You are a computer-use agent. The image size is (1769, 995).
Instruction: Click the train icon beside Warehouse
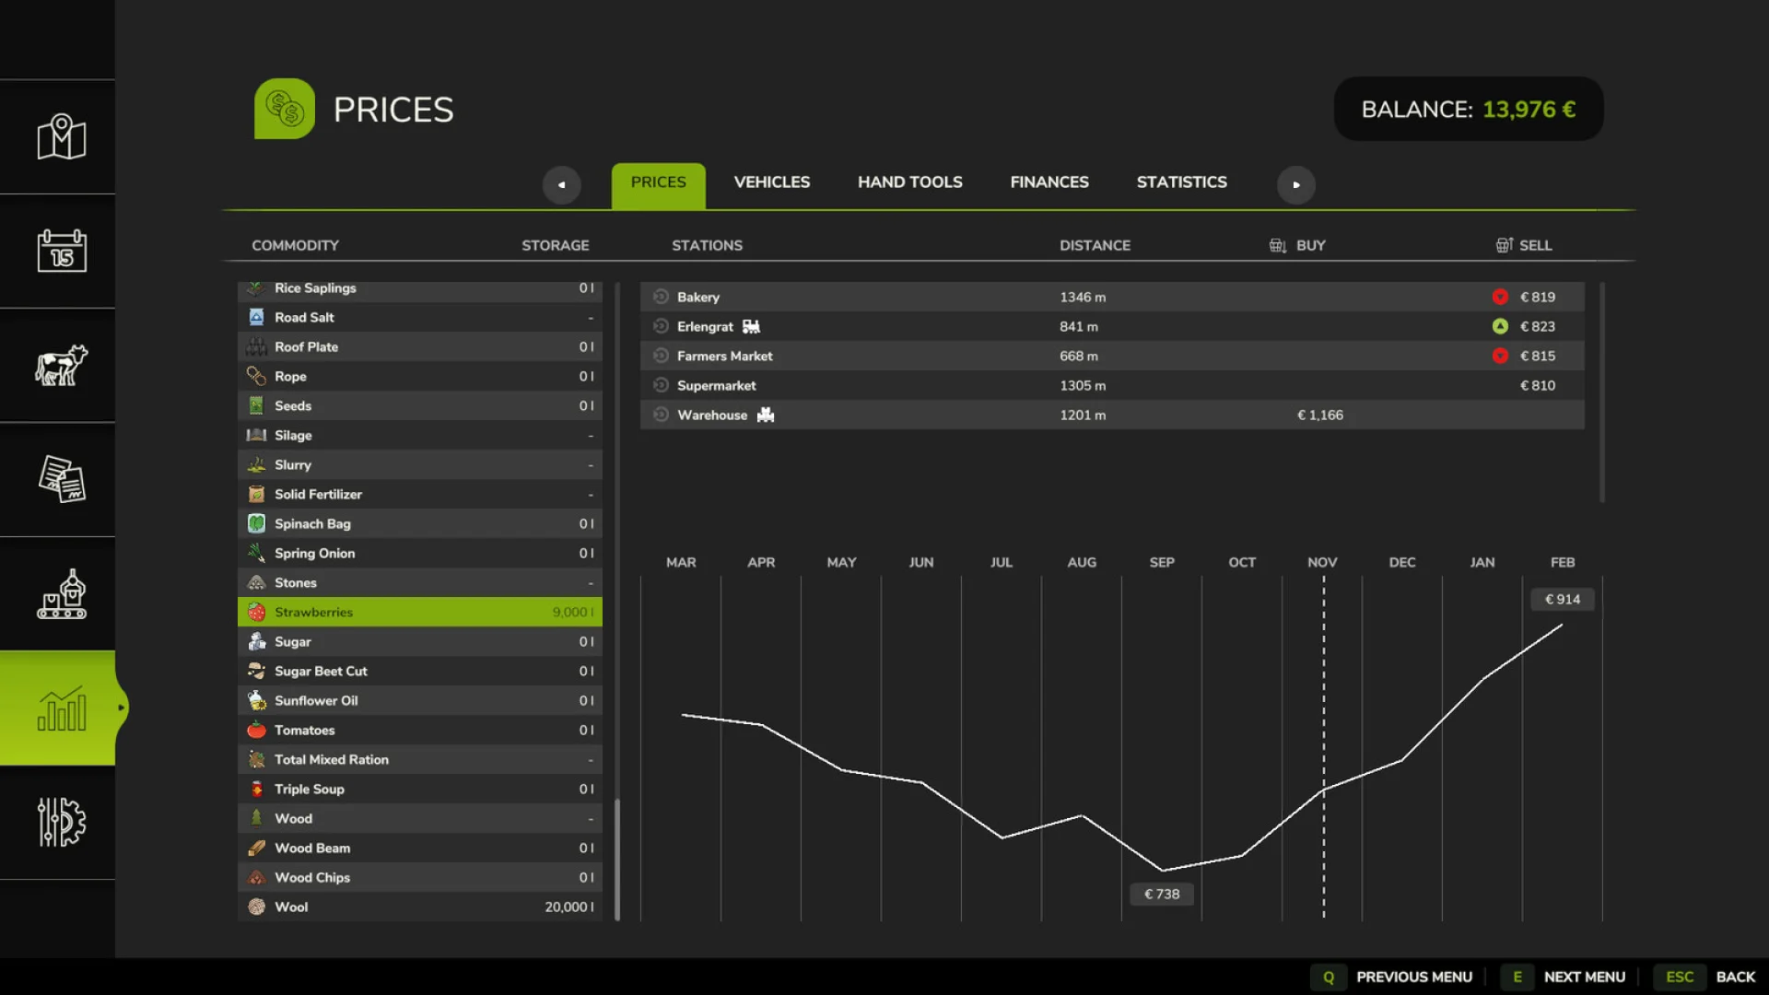pos(766,415)
